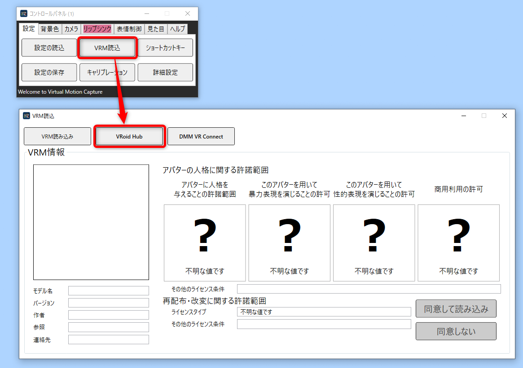Click the 設定の読込 button
This screenshot has width=523, height=368.
pos(49,48)
